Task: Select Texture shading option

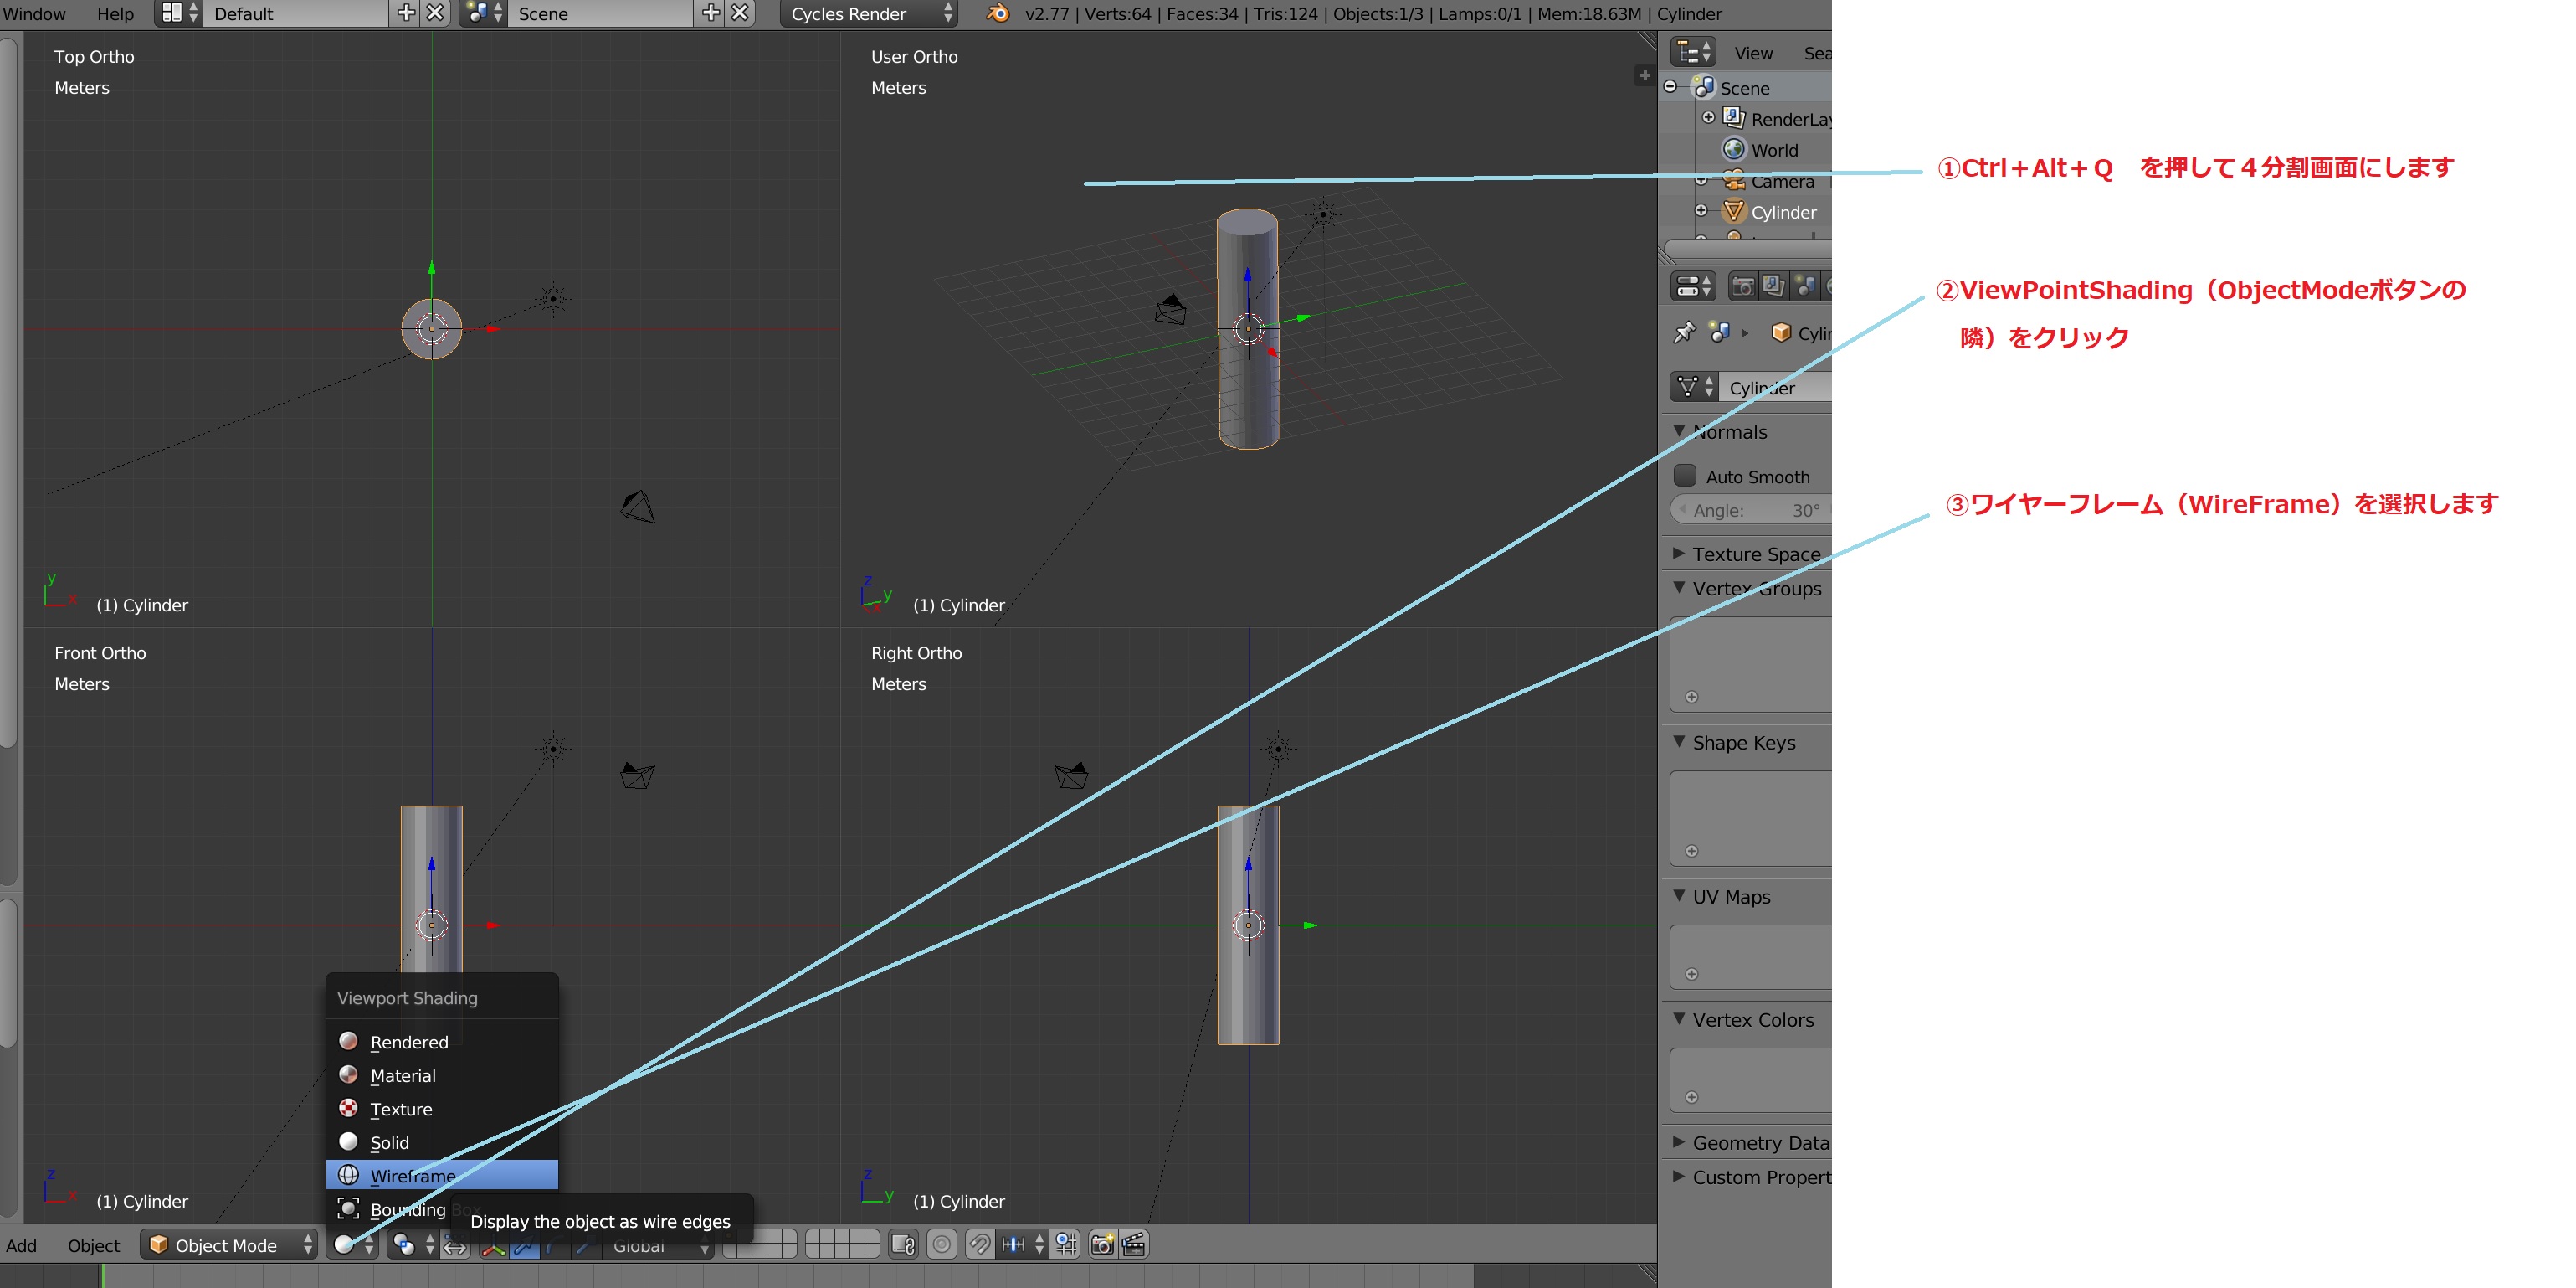Action: [442, 1109]
